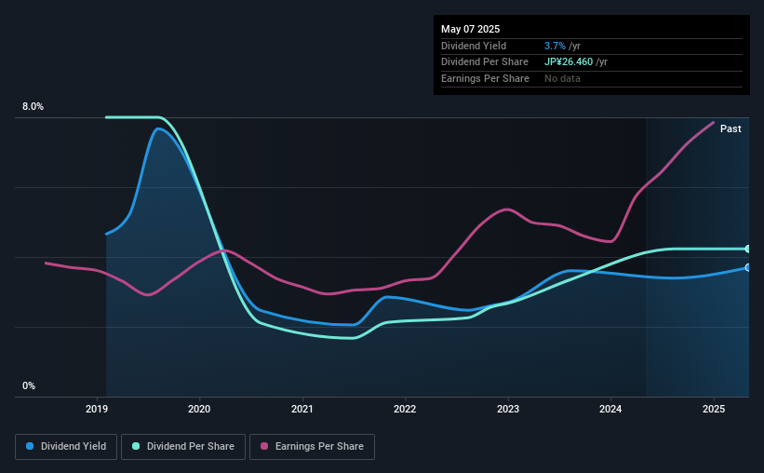Click the JP¥26.460 dividend per share value

[x=569, y=62]
